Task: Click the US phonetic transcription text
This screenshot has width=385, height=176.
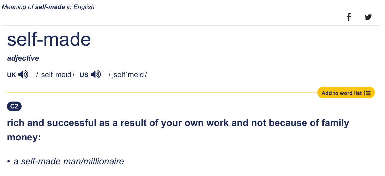Action: 128,75
